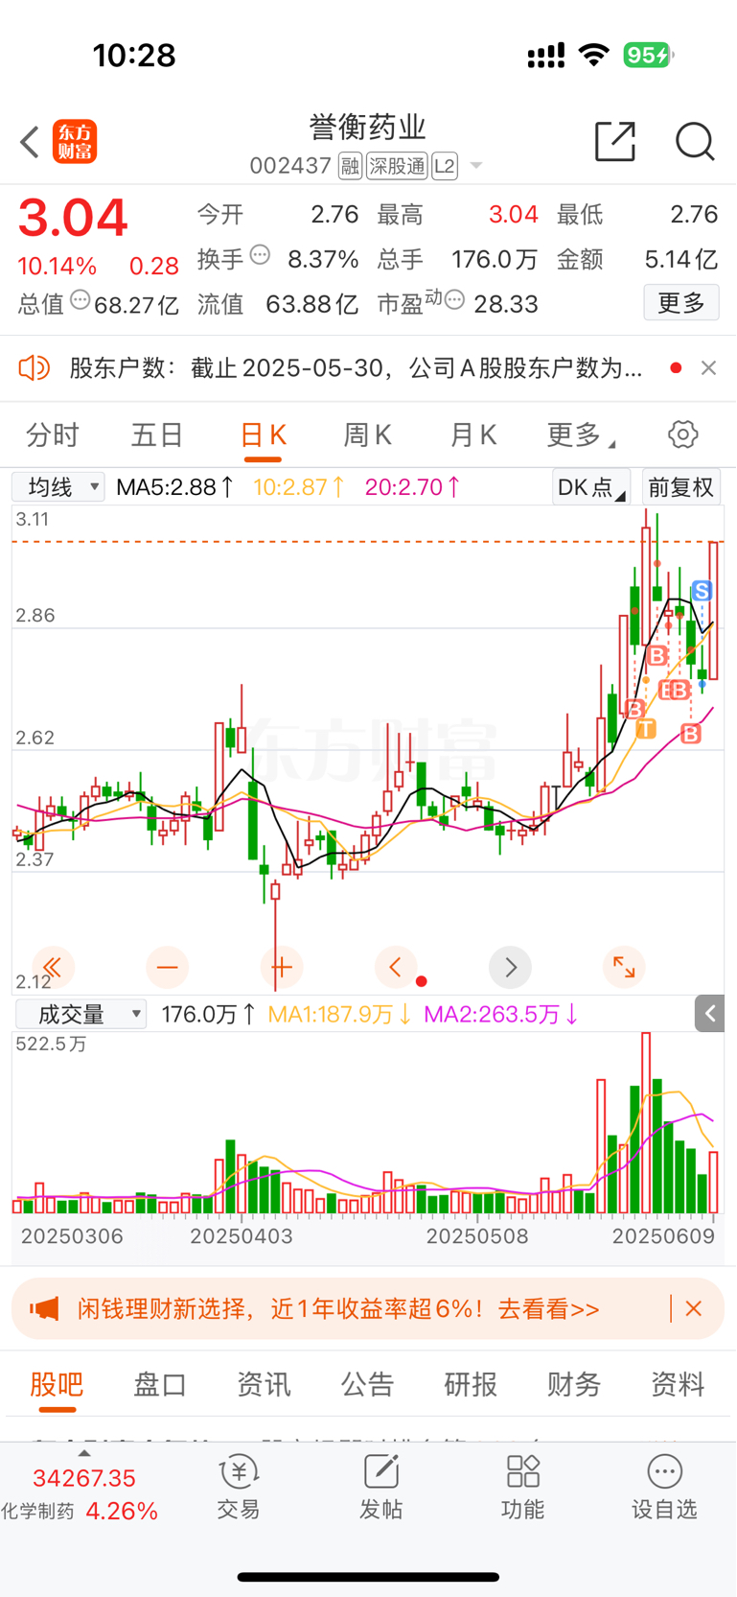Tap the 深股通 badge
This screenshot has width=737, height=1597.
point(397,166)
